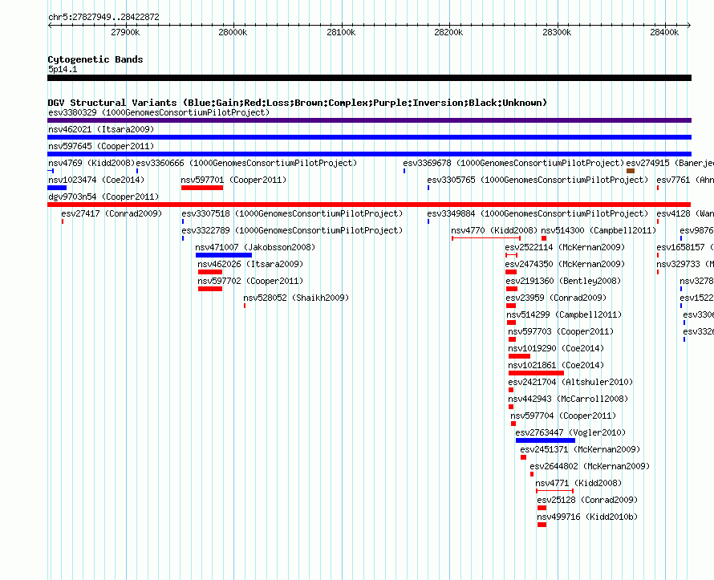Screen dimensions: 714x580
Task: Open the nsv462021 (Itsara2009) variant label
Action: pos(101,129)
